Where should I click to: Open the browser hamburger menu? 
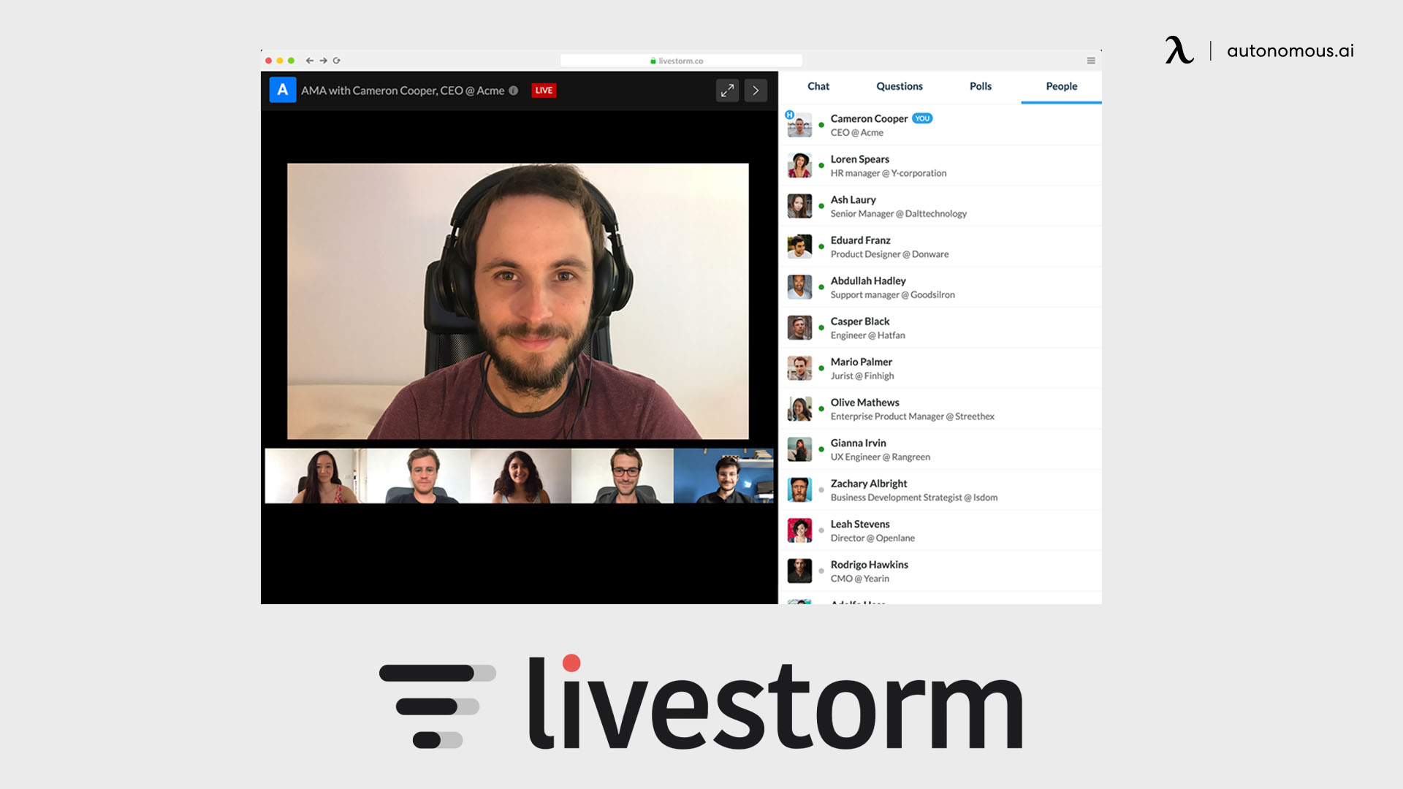pyautogui.click(x=1091, y=61)
